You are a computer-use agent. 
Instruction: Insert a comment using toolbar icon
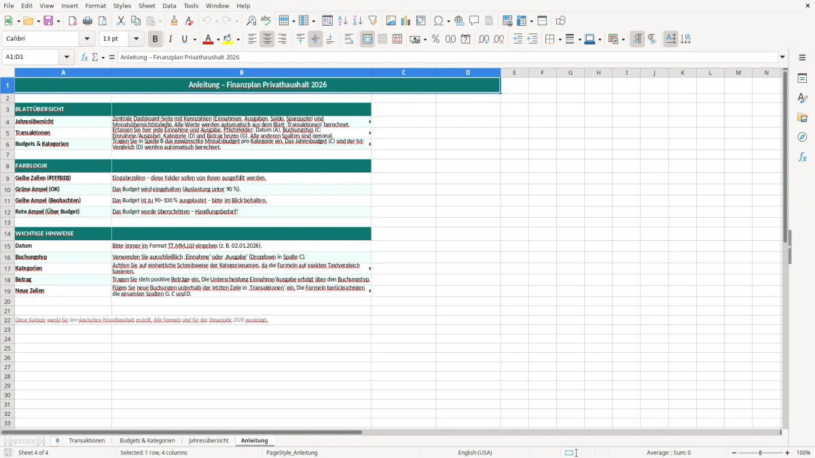pos(474,21)
